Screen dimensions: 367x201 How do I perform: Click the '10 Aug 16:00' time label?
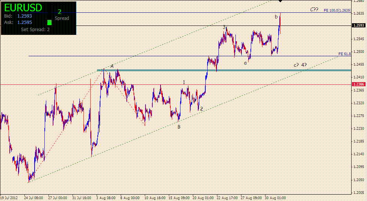pyautogui.click(x=155, y=198)
